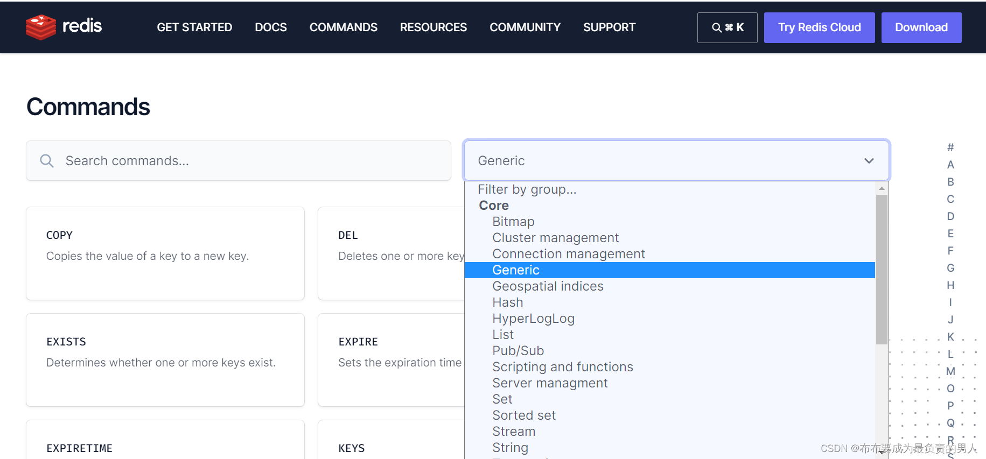Click the search magnifier icon in commands field
The width and height of the screenshot is (986, 459).
click(x=47, y=161)
